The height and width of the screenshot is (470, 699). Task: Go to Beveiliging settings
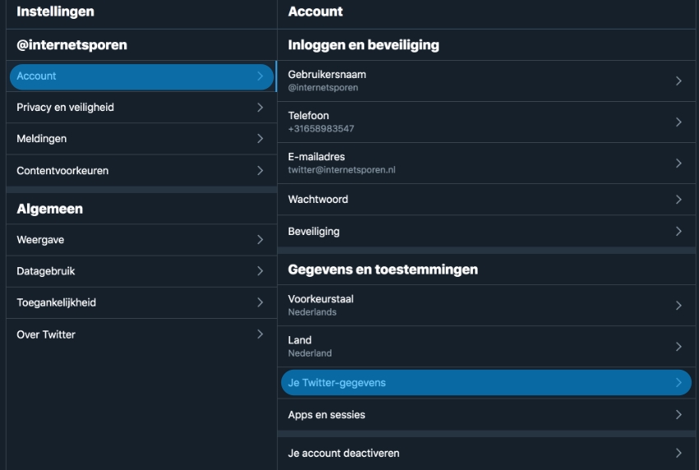point(485,232)
